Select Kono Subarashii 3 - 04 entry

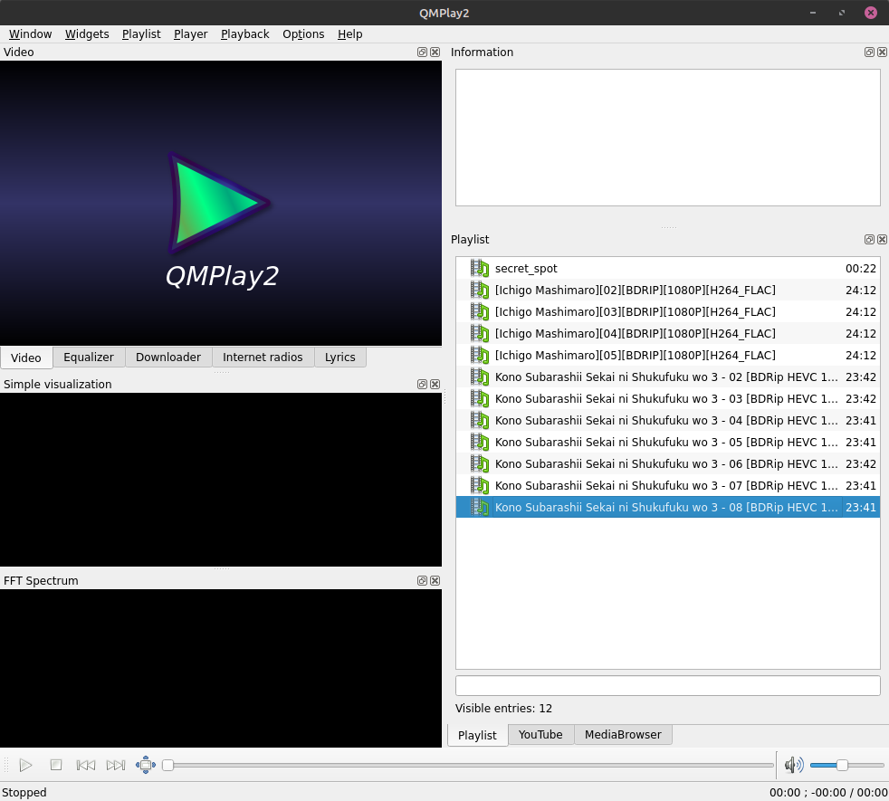667,421
